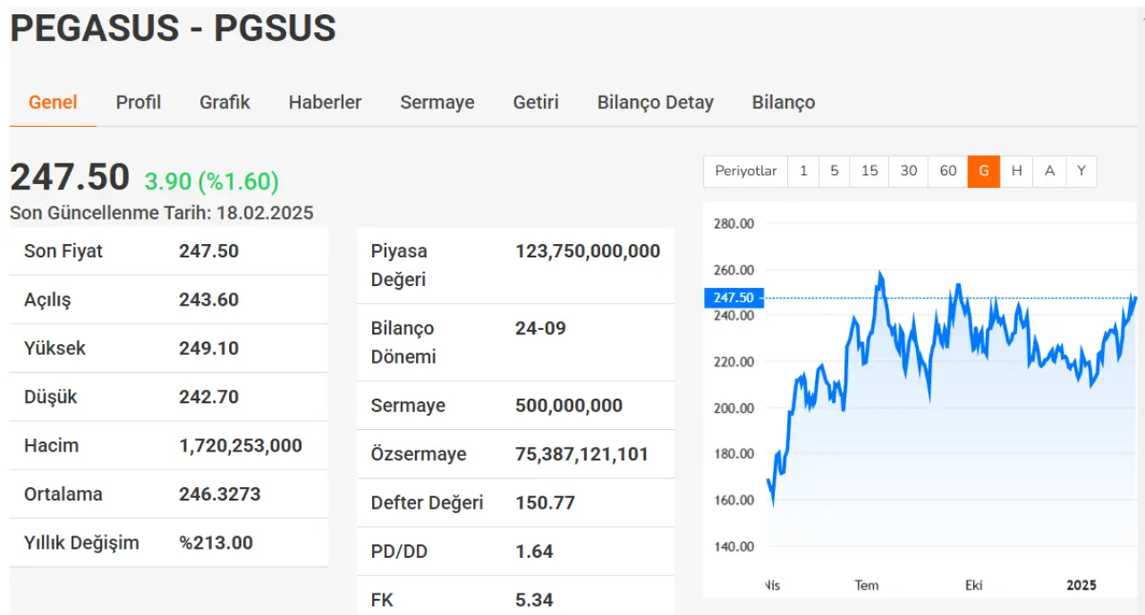This screenshot has height=615, width=1145.
Task: Select the 5 minute period
Action: pos(834,171)
